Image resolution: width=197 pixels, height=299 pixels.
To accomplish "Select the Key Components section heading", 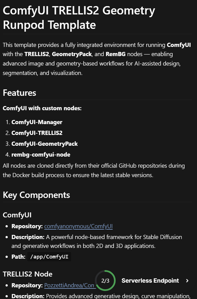I will pos(36,195).
